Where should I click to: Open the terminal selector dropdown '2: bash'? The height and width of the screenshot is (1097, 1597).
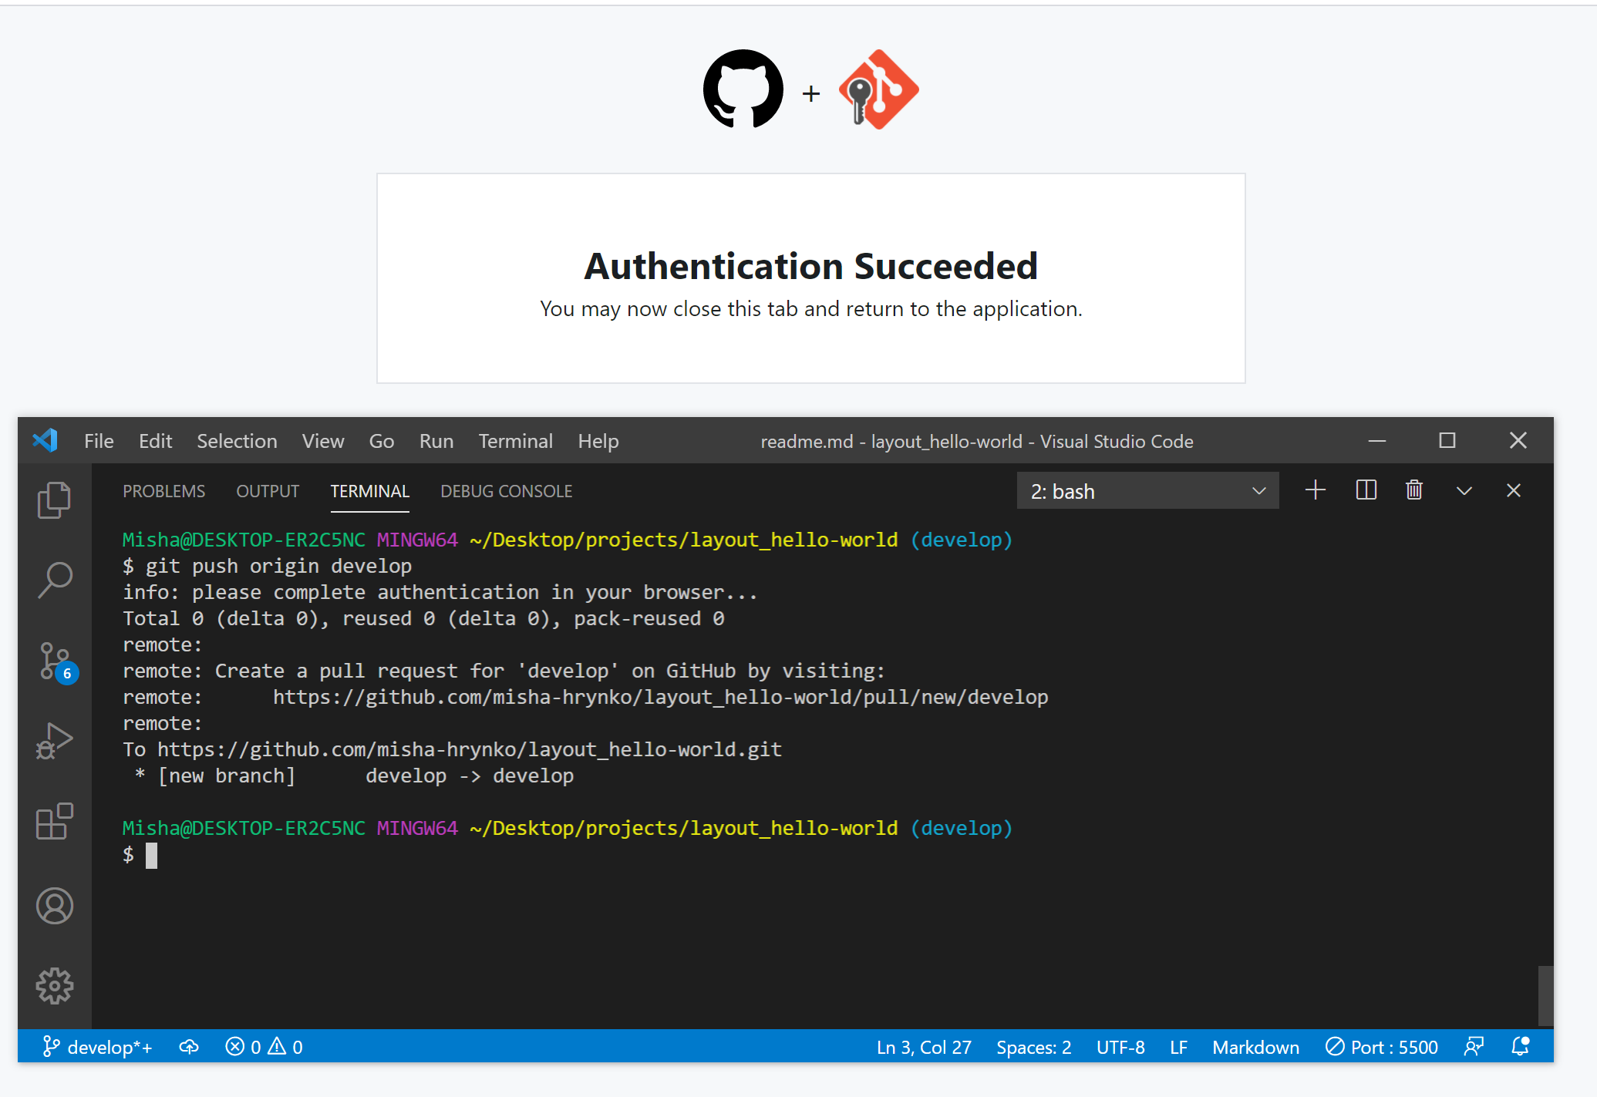click(1147, 491)
